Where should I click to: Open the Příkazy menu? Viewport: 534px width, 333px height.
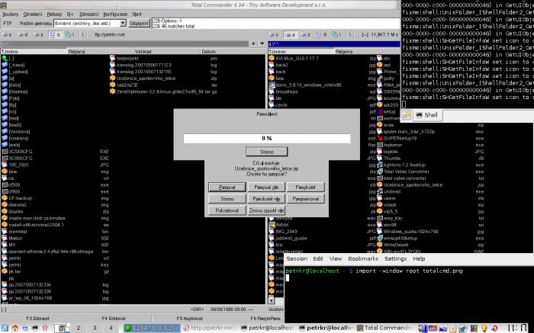click(54, 14)
